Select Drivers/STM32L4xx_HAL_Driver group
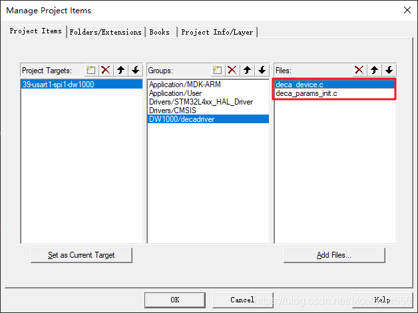The height and width of the screenshot is (313, 418). tap(208, 102)
